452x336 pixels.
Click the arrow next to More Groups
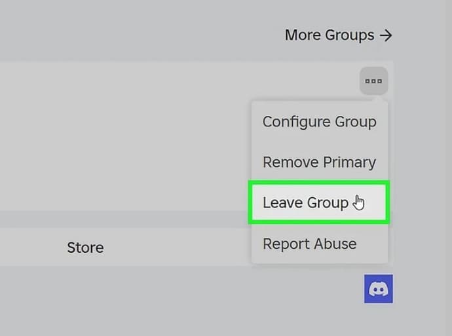(x=386, y=35)
